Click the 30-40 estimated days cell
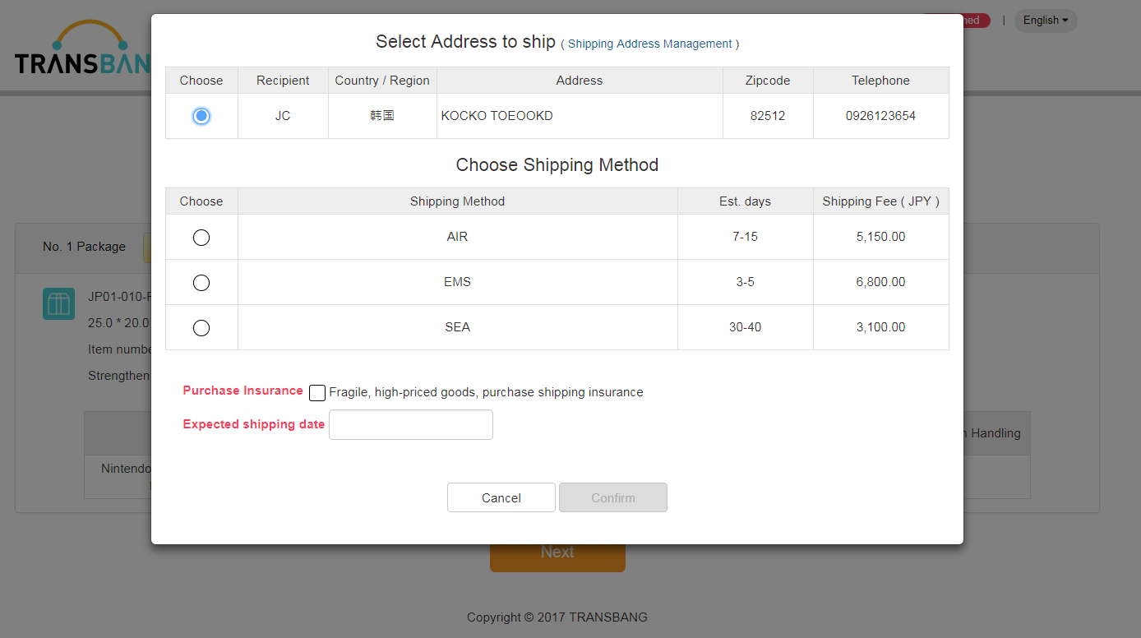1141x638 pixels. (x=746, y=327)
